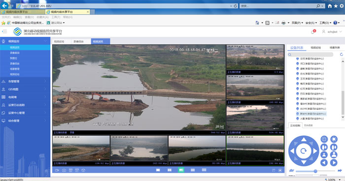This screenshot has height=181, width=345.
Task: Click the PTZ up arrow
Action: [x=304, y=139]
